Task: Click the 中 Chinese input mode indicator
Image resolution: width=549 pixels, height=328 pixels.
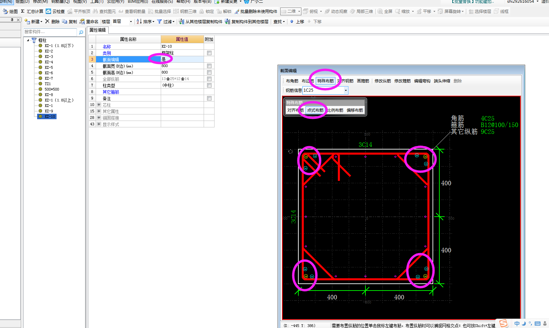Action: click(x=517, y=324)
